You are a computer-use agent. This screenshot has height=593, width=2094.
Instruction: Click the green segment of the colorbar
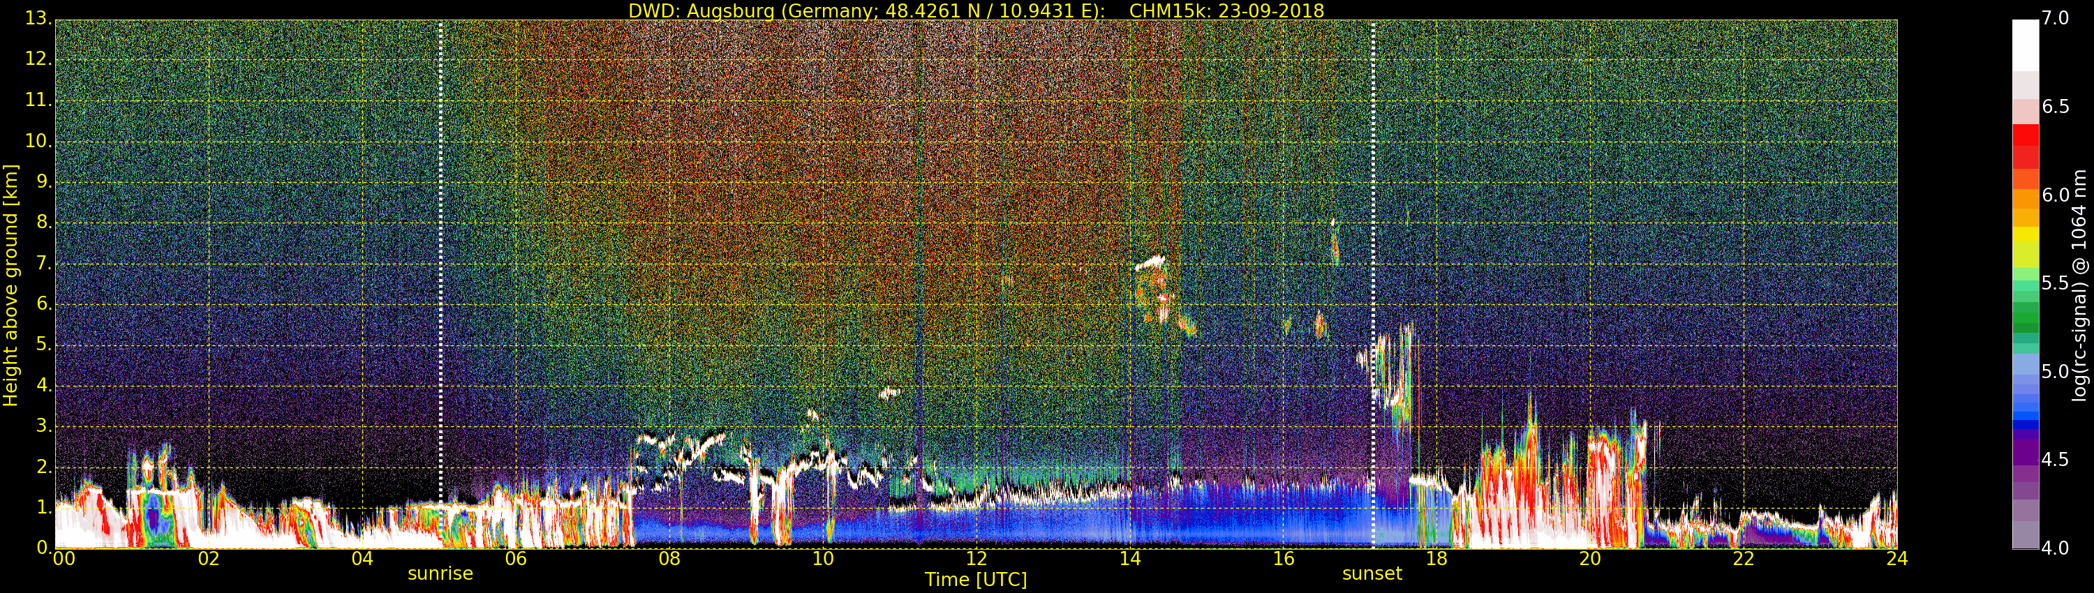pyautogui.click(x=2026, y=317)
